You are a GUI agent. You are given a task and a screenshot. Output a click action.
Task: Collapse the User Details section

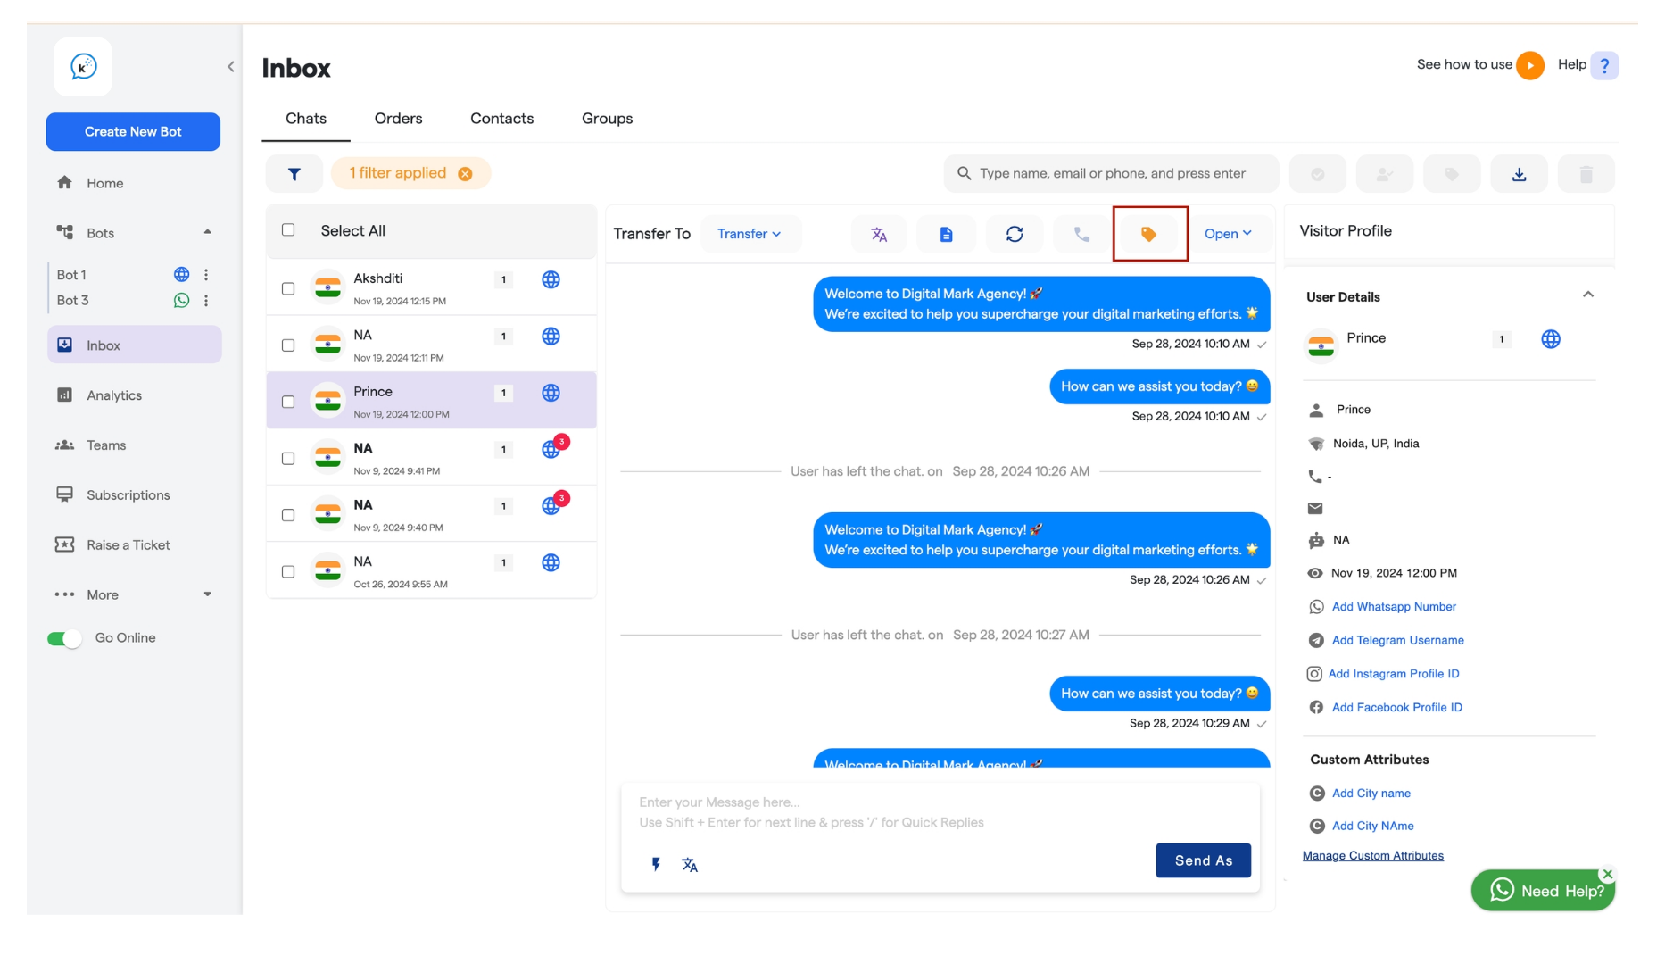(x=1588, y=295)
